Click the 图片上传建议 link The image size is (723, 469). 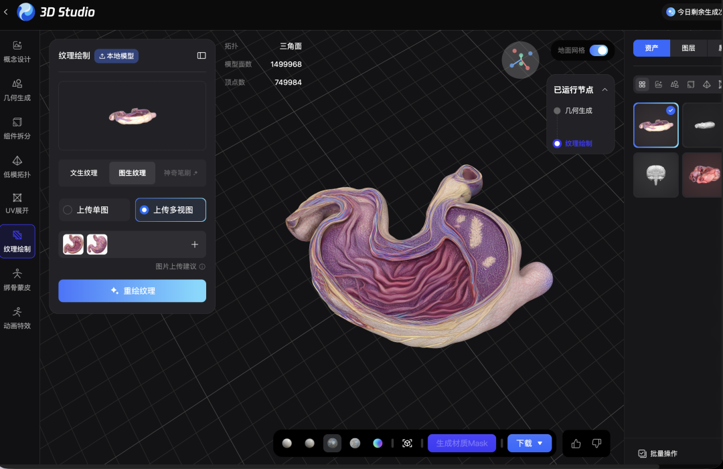[x=175, y=267]
